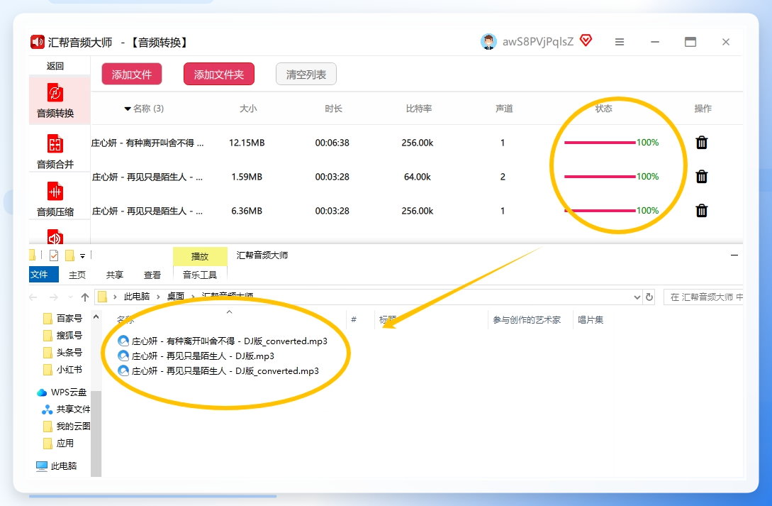Viewport: 772px width, 506px height.
Task: Click 返回 in the sidebar
Action: pyautogui.click(x=55, y=66)
